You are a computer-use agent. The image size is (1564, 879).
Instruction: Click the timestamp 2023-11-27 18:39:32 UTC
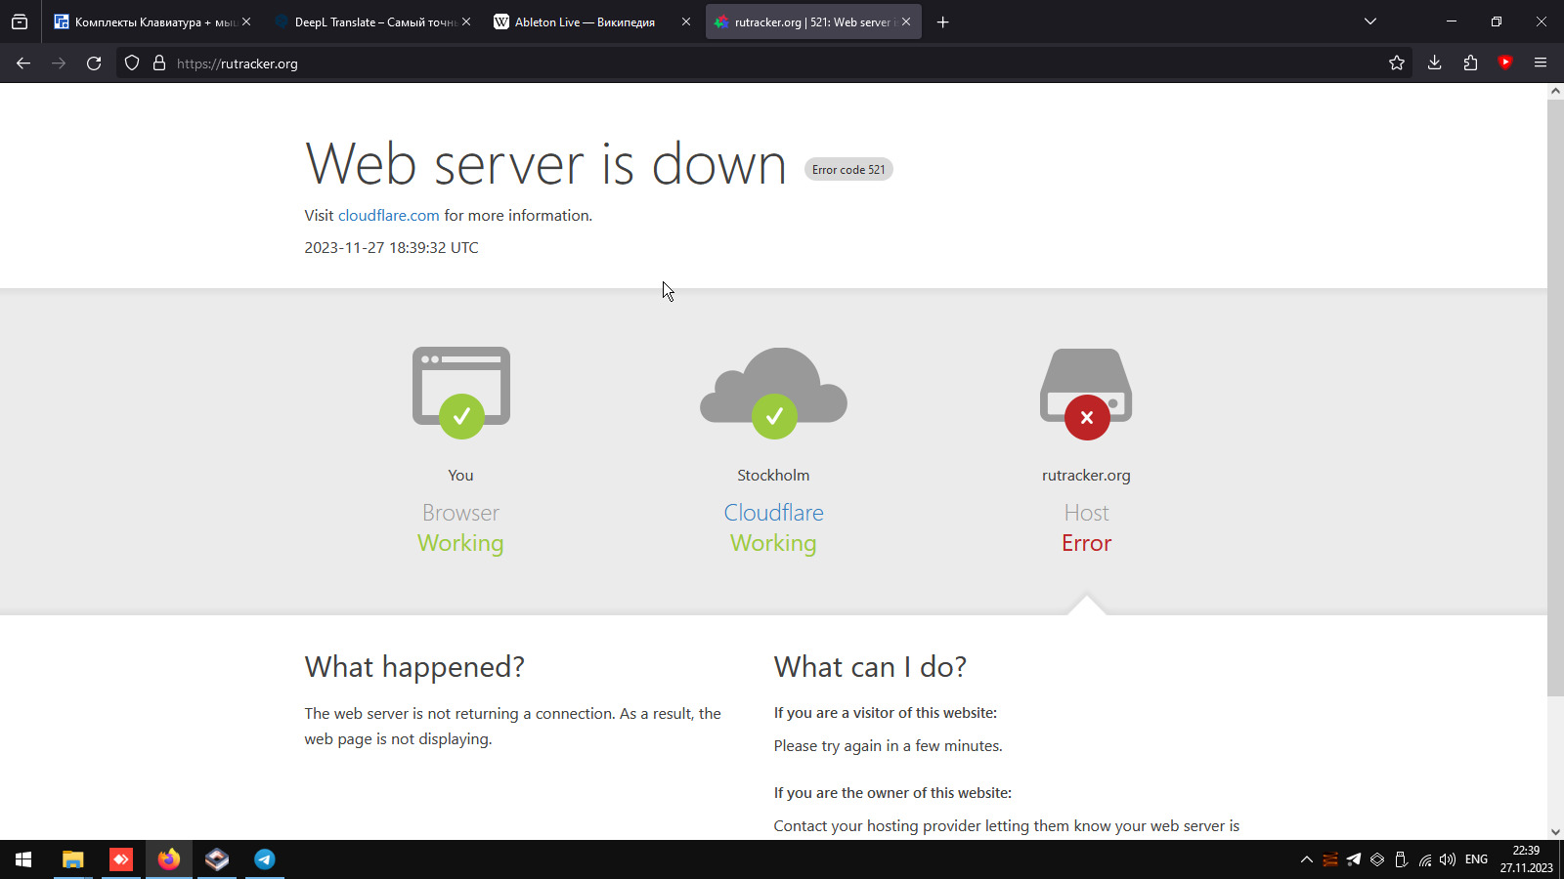tap(391, 248)
